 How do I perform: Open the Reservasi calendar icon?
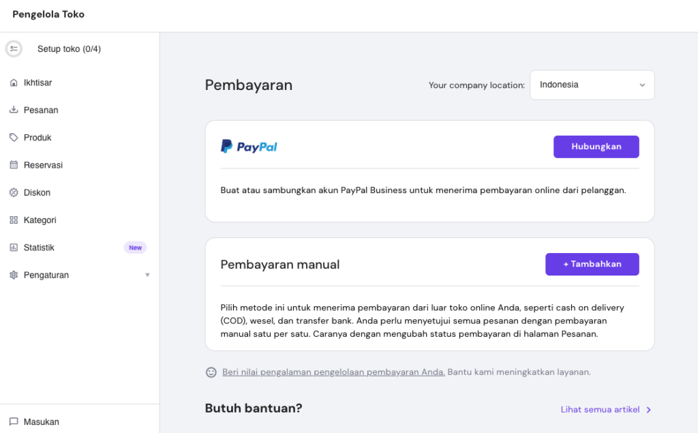pyautogui.click(x=13, y=165)
